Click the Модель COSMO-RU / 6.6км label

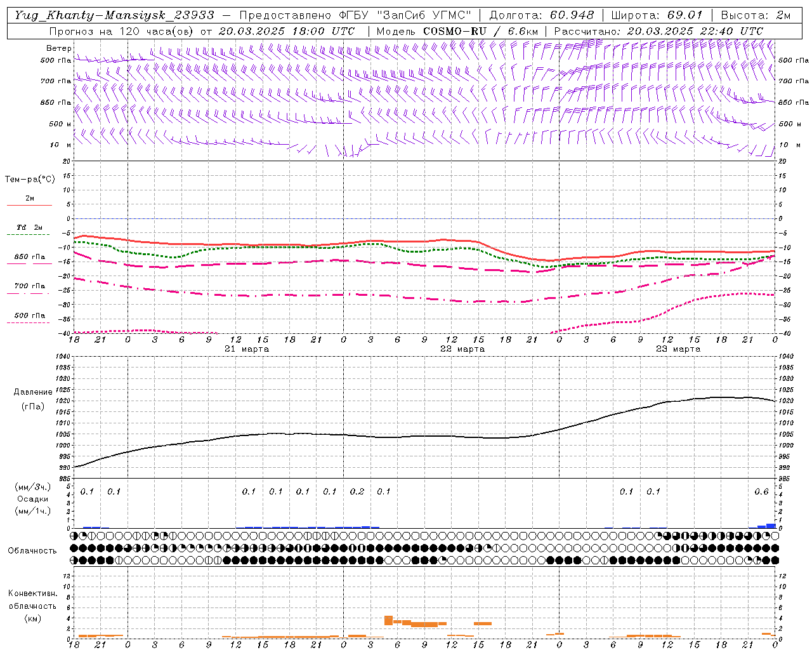pyautogui.click(x=457, y=30)
